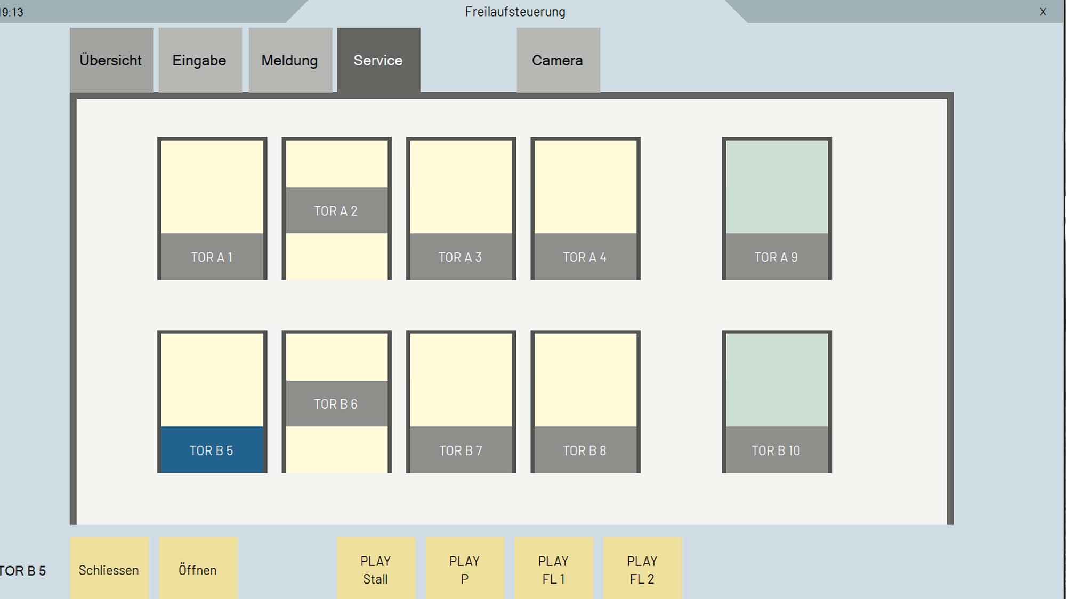Trigger the PLAY FL 2 button

click(x=642, y=569)
